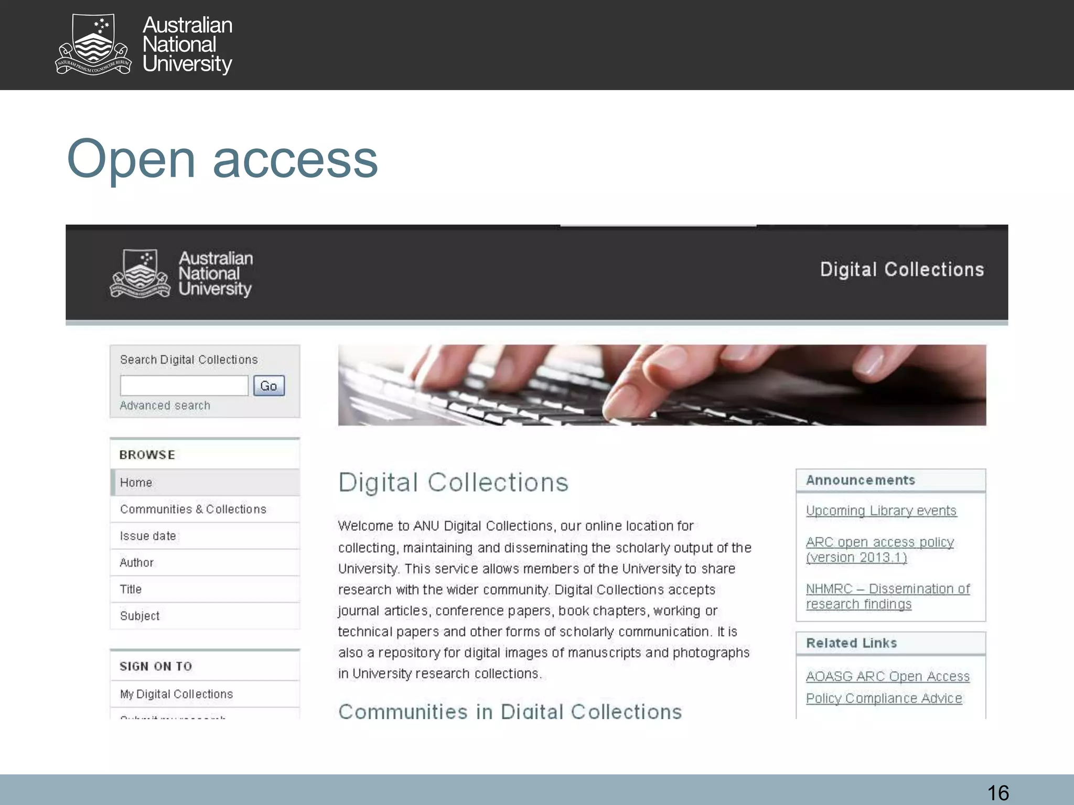1074x805 pixels.
Task: Click the ANU logo in Digital Collections banner
Action: (x=181, y=274)
